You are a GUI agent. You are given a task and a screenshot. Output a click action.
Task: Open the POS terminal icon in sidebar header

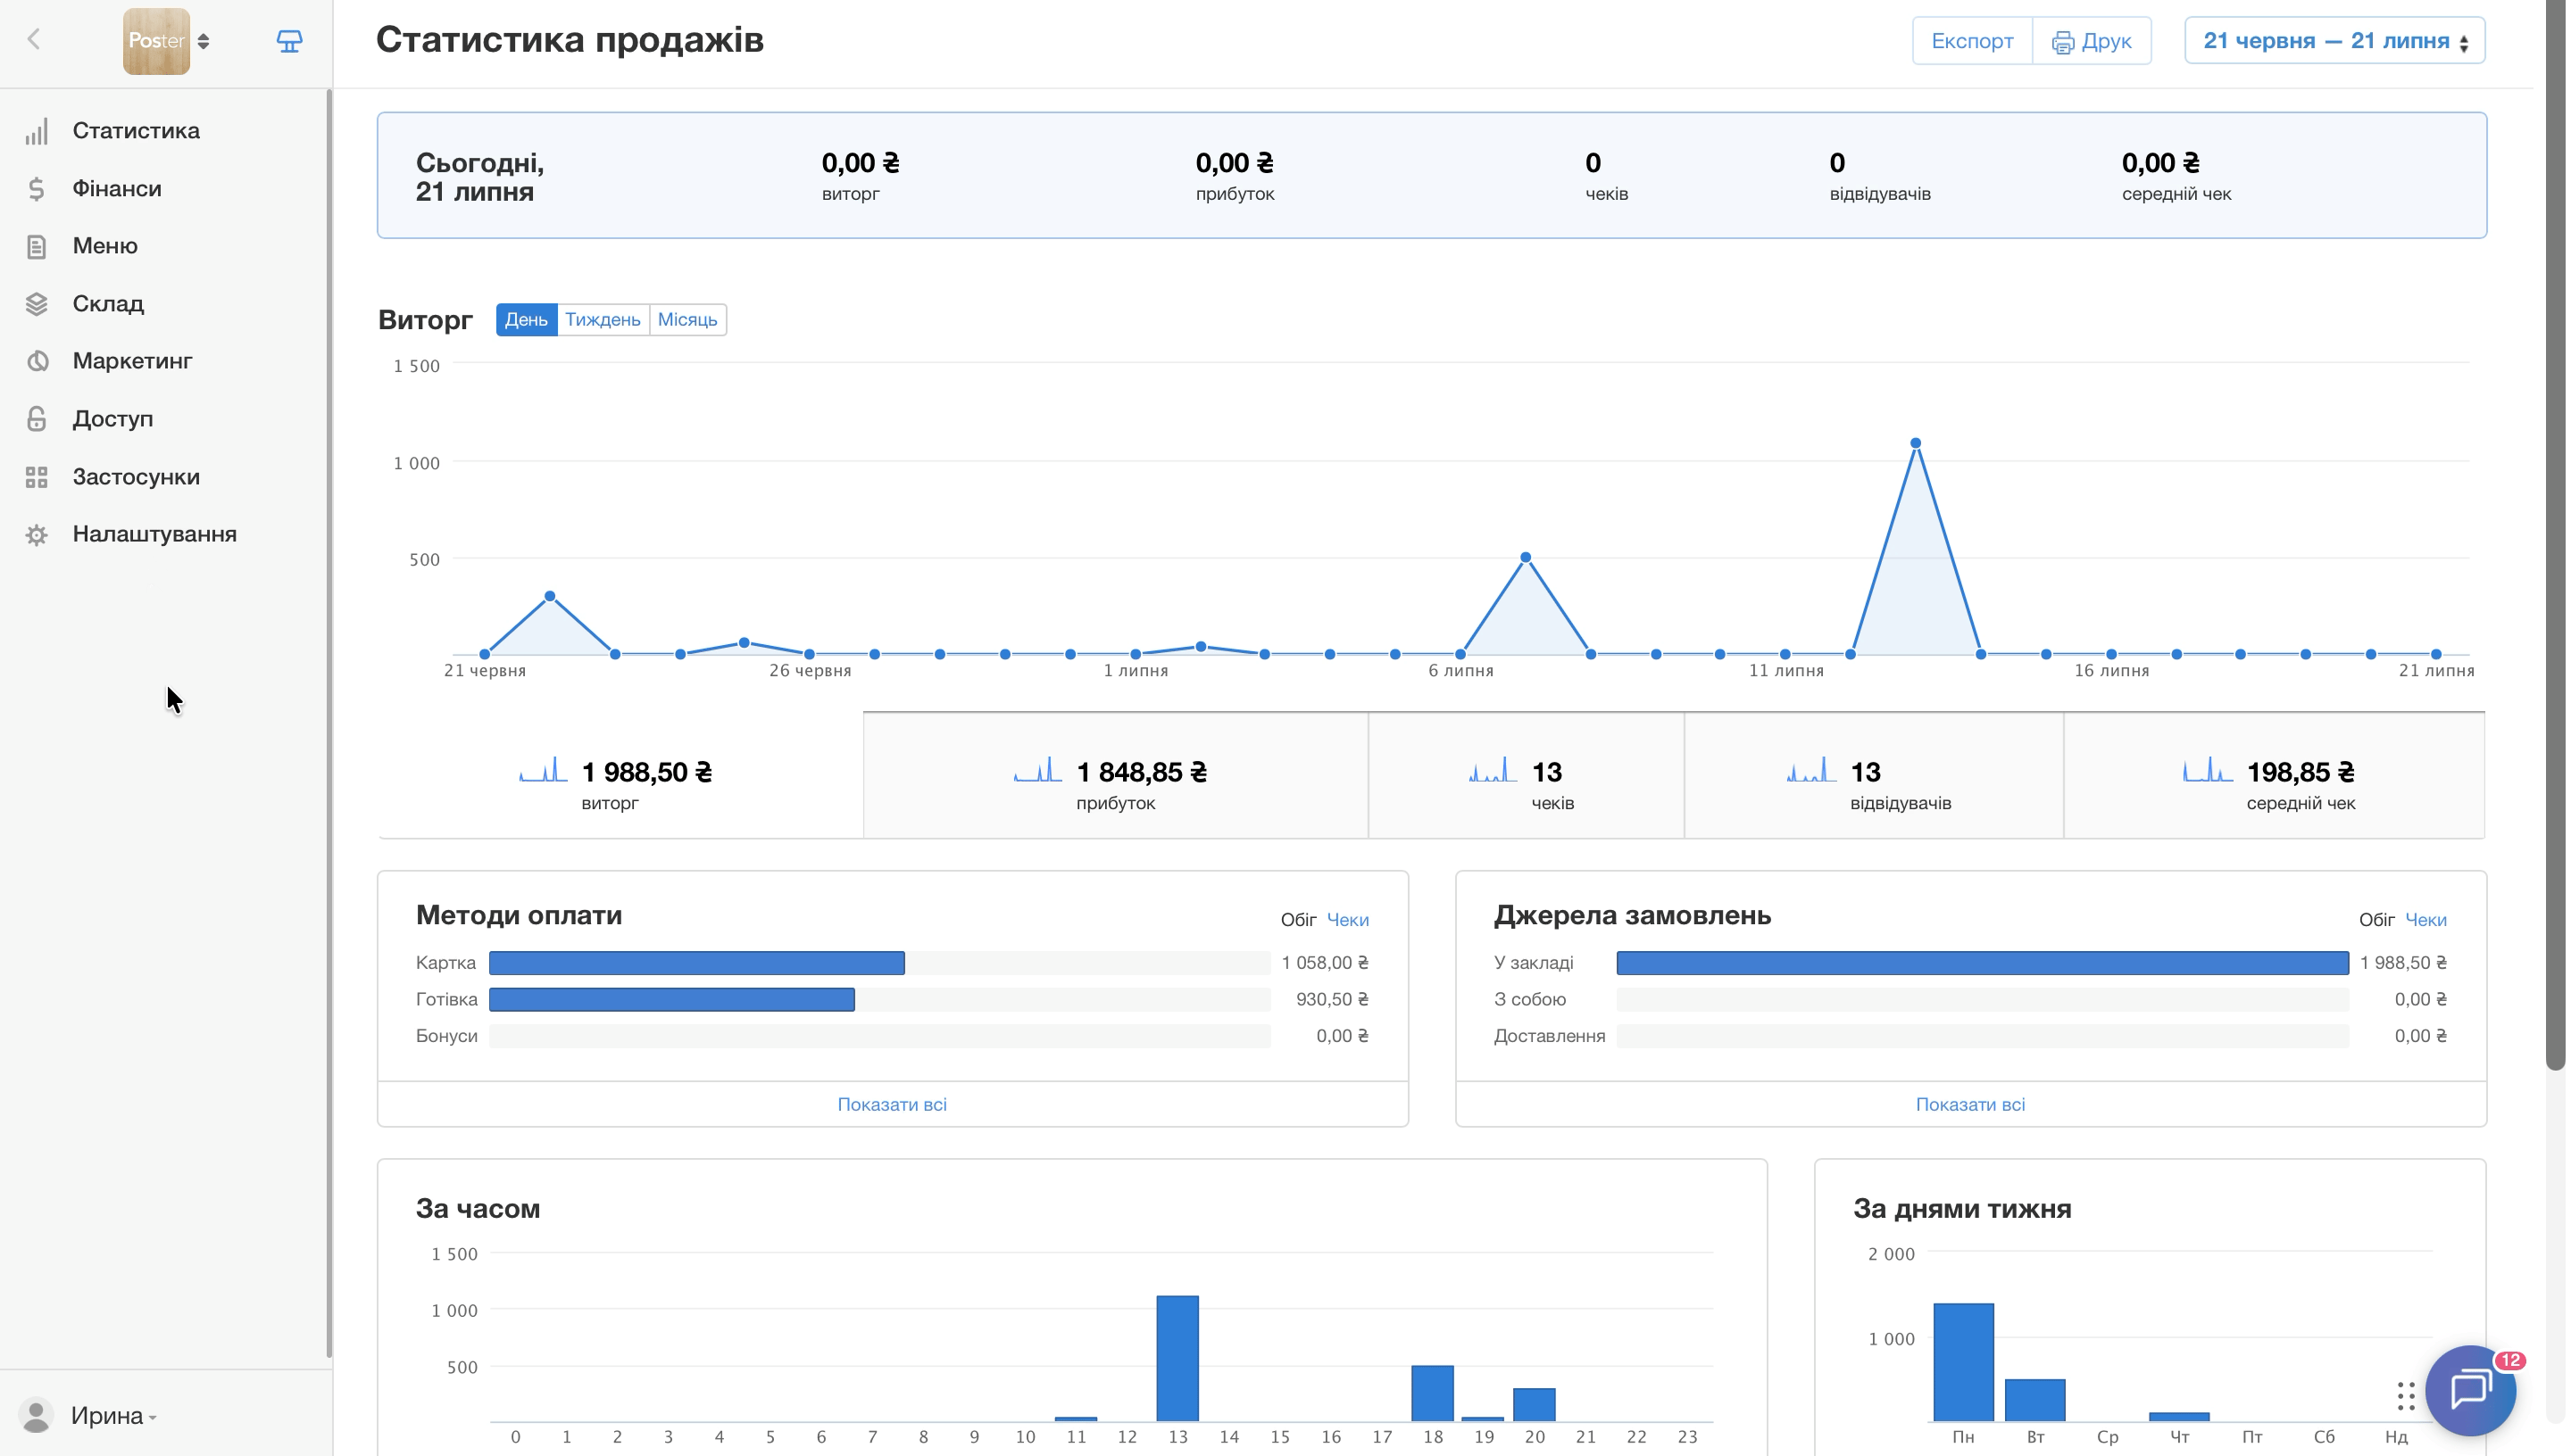click(289, 41)
